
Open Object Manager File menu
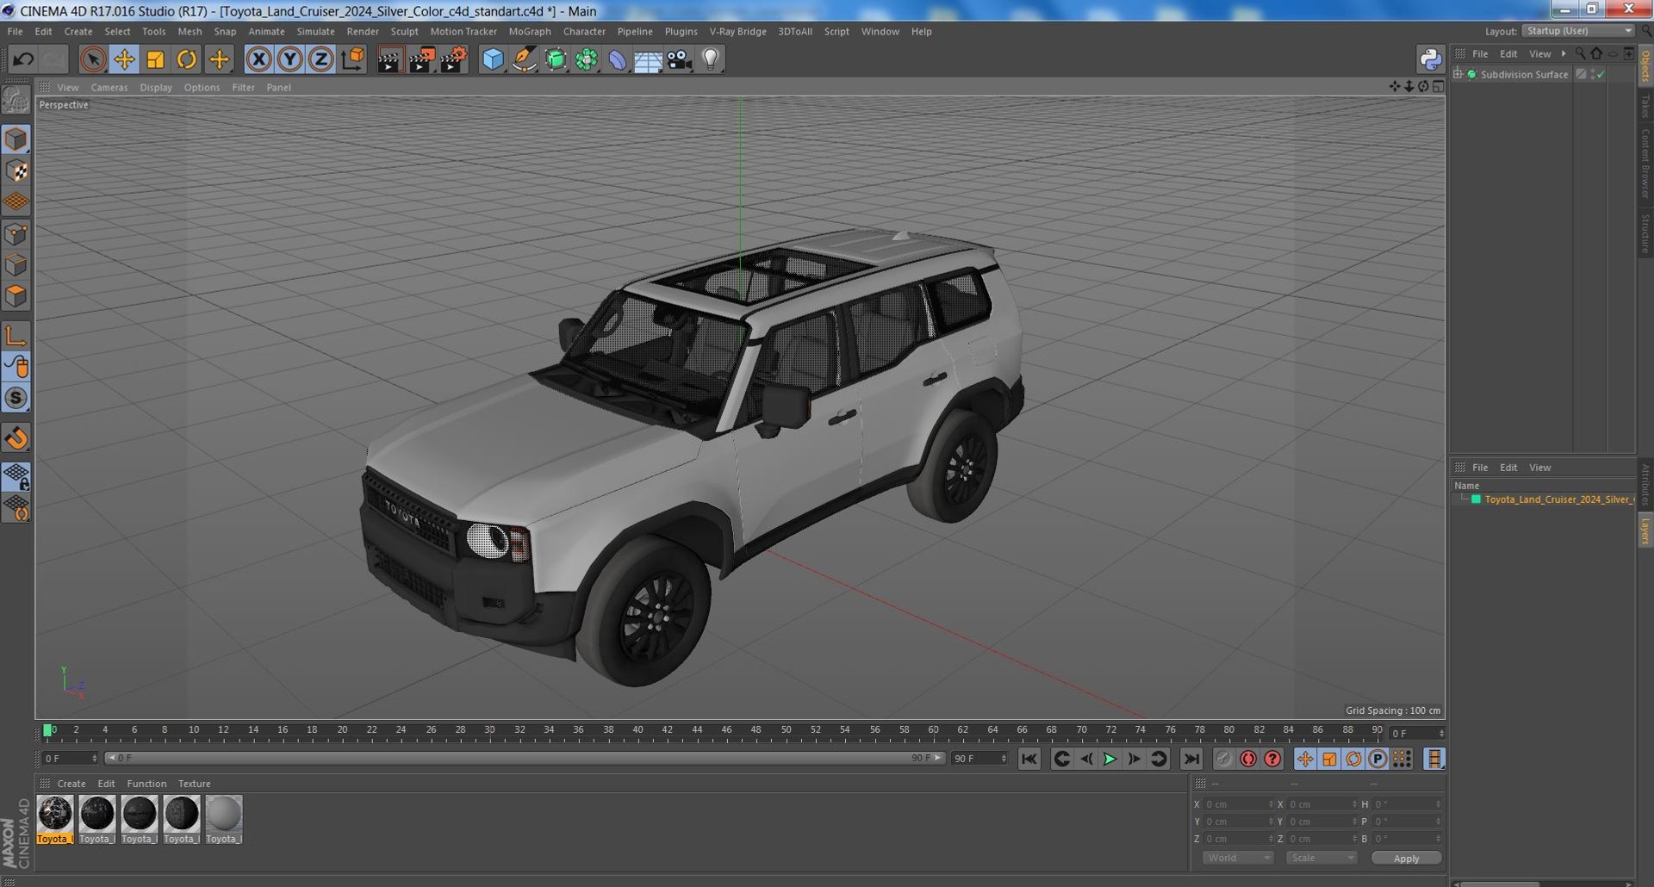click(1479, 54)
